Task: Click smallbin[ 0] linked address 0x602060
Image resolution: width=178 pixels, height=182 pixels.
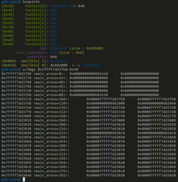Action: [x=91, y=65]
